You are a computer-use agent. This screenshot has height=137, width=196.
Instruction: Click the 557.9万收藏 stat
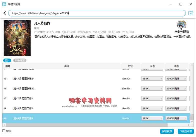pos(99,32)
